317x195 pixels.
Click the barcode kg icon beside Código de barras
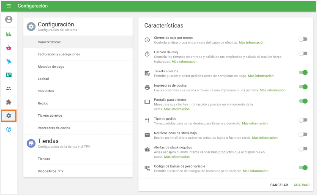coord(147,168)
